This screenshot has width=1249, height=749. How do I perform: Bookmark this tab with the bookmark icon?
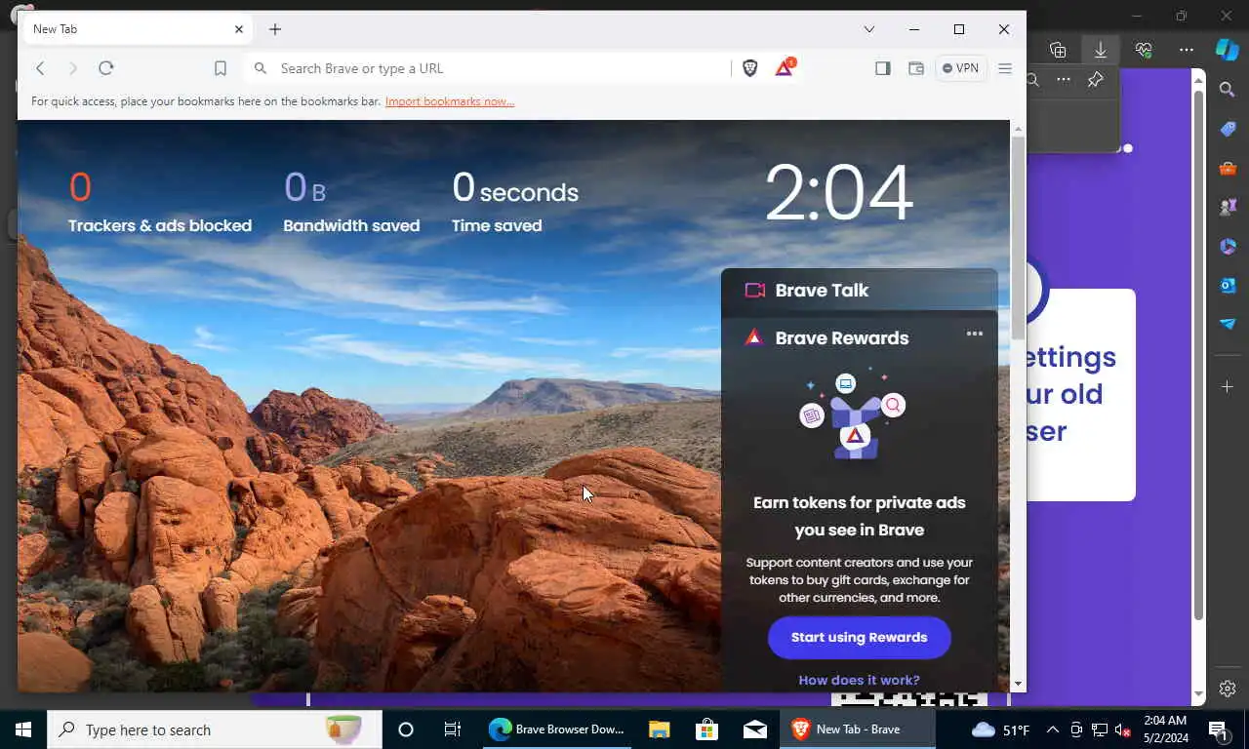[221, 68]
